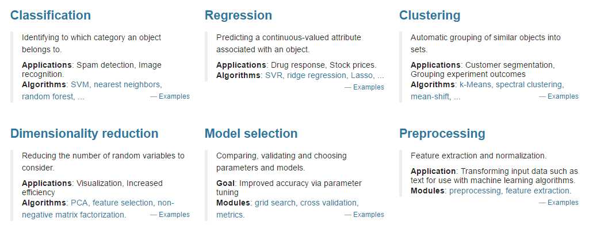The height and width of the screenshot is (225, 593).
Task: Follow the SVM, nearest neighbors algorithms link
Action: pyautogui.click(x=116, y=84)
